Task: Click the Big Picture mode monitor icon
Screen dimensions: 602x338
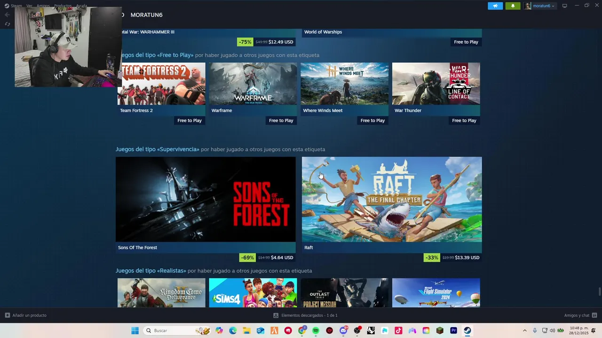Action: pos(564,6)
